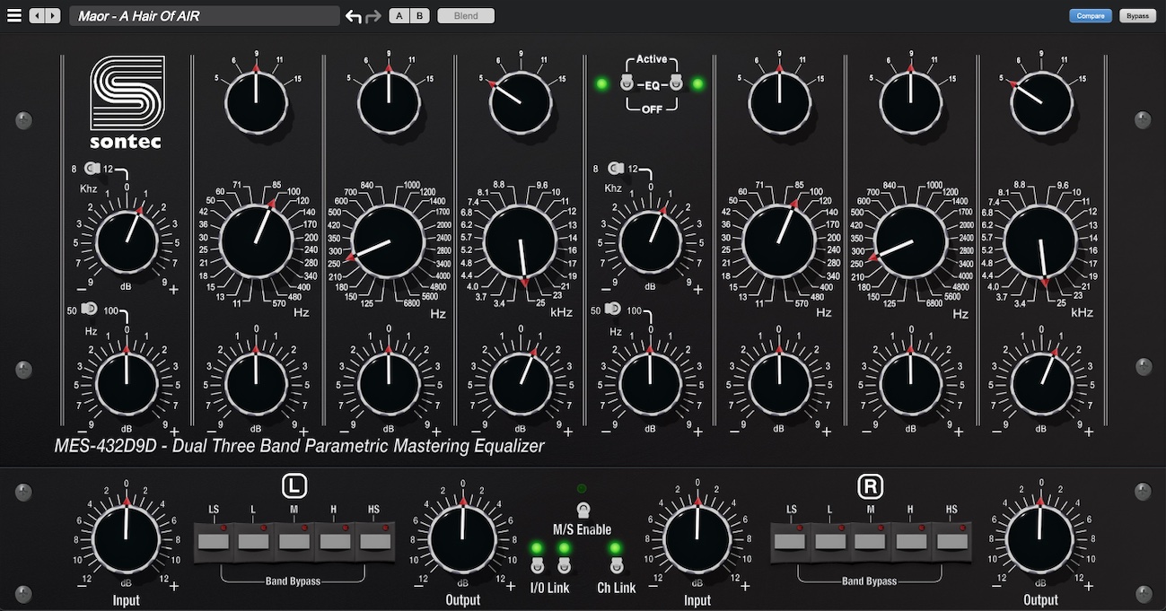Bypass the LS band on the L channel

tap(214, 540)
